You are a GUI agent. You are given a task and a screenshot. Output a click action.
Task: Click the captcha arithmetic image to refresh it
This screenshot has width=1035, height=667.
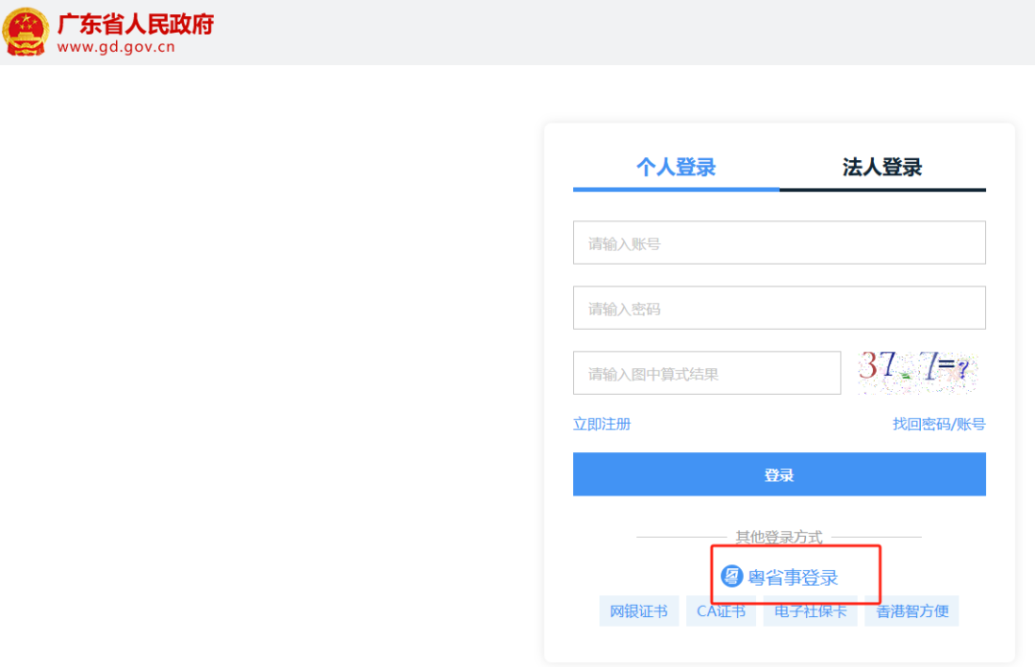[x=918, y=373]
